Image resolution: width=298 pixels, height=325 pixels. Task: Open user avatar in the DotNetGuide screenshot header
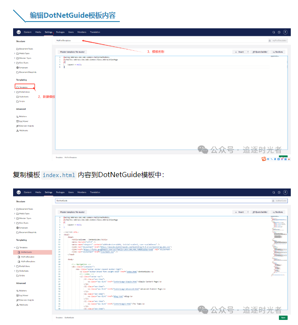(285, 192)
